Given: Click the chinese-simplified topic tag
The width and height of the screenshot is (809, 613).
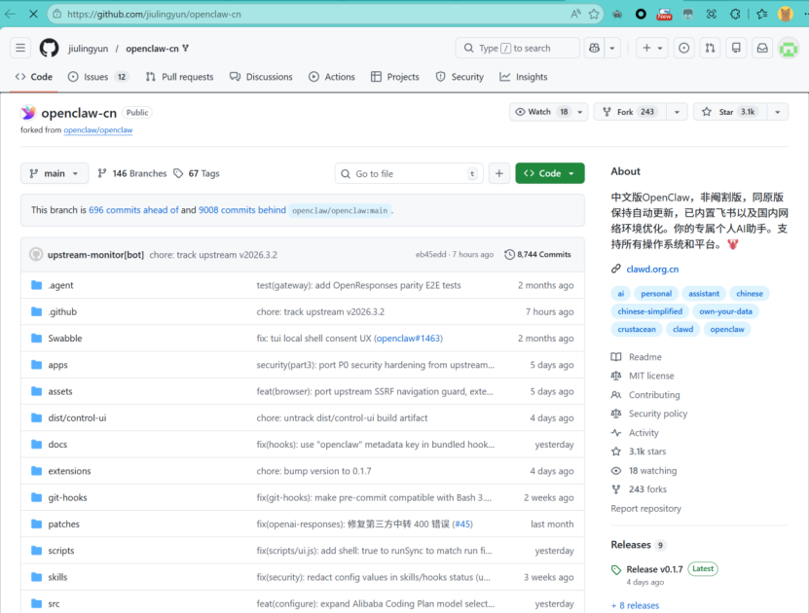Looking at the screenshot, I should point(649,311).
